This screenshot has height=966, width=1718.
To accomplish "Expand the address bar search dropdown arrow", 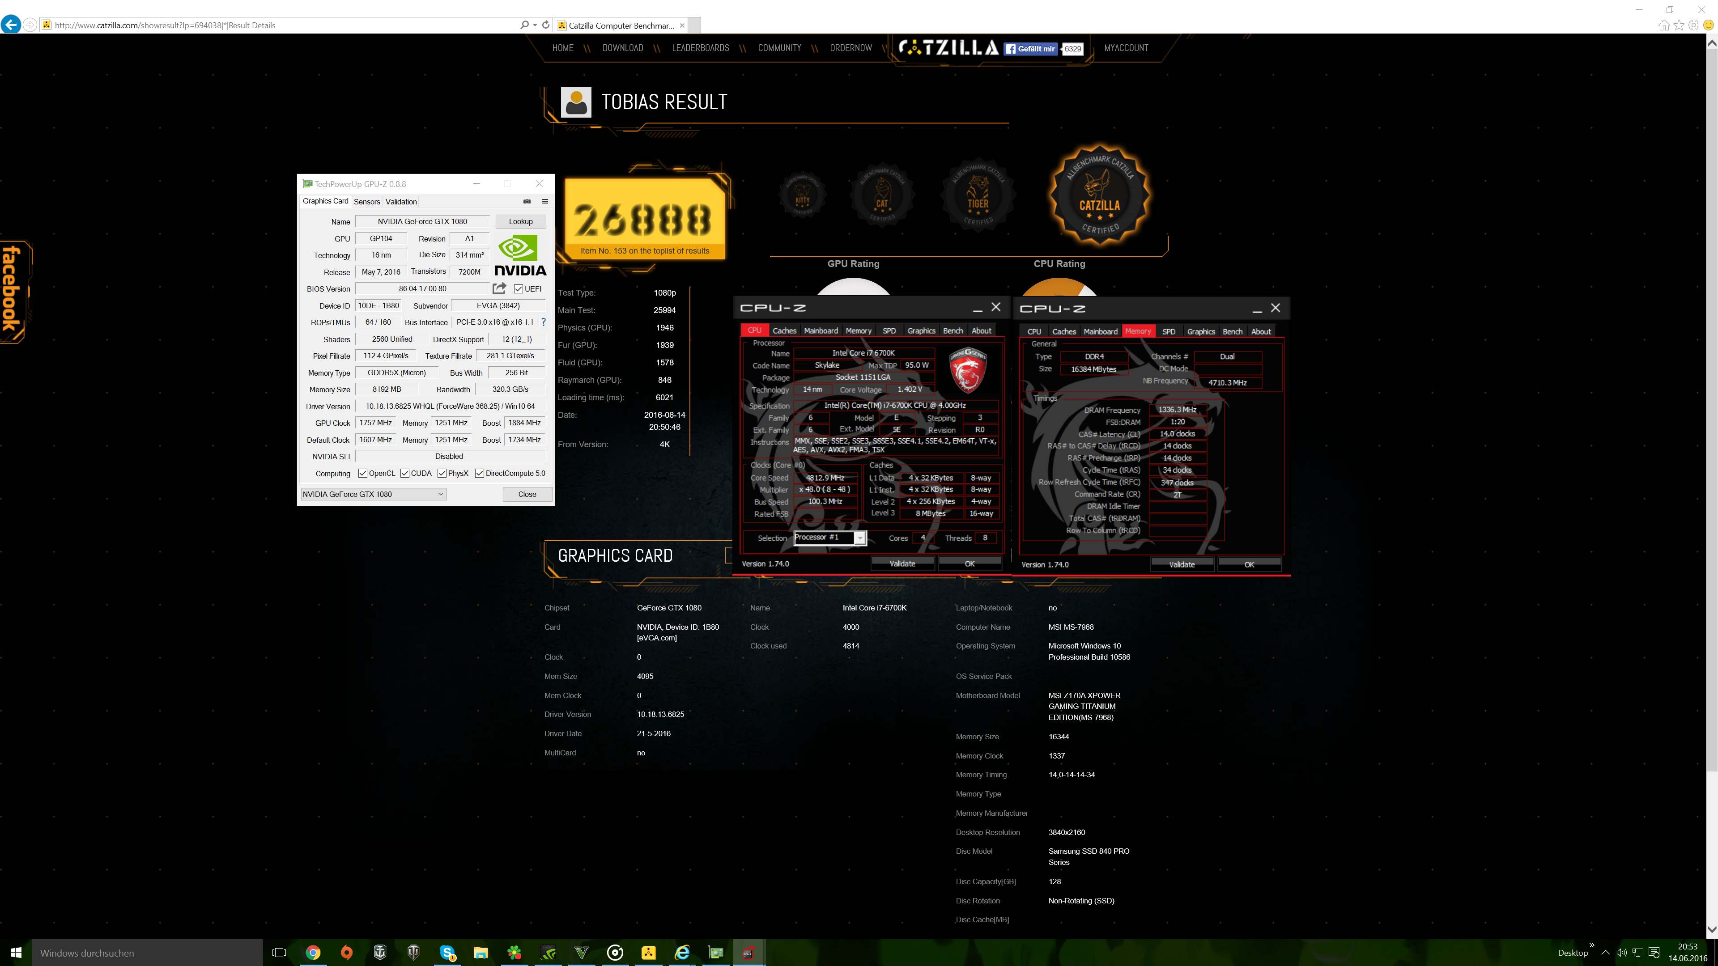I will tap(535, 25).
